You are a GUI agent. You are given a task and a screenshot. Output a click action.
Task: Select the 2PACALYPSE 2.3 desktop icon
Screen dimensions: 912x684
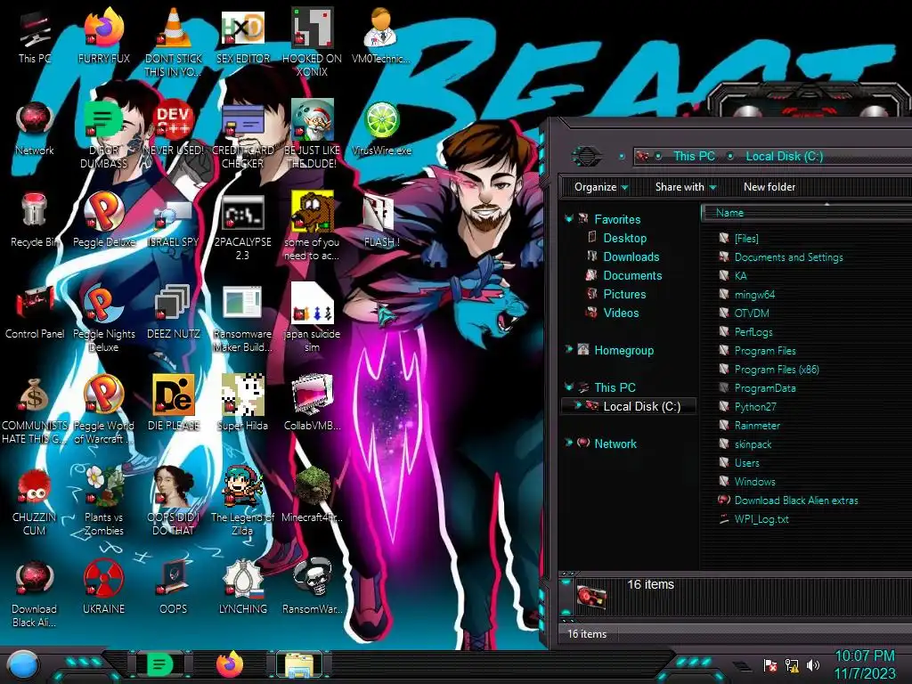[x=242, y=227]
